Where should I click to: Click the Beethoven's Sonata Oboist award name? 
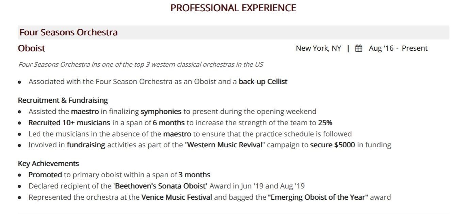(x=161, y=186)
